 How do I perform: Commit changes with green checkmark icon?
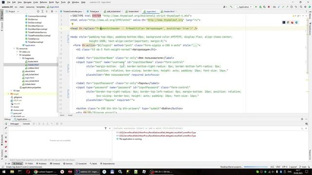[283, 7]
